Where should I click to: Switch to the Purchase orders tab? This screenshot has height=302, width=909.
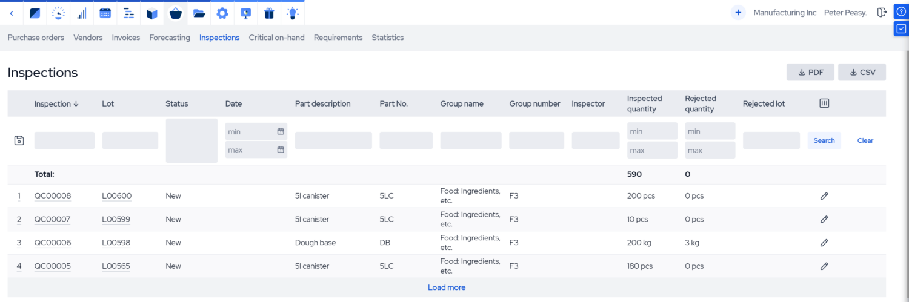coord(36,38)
